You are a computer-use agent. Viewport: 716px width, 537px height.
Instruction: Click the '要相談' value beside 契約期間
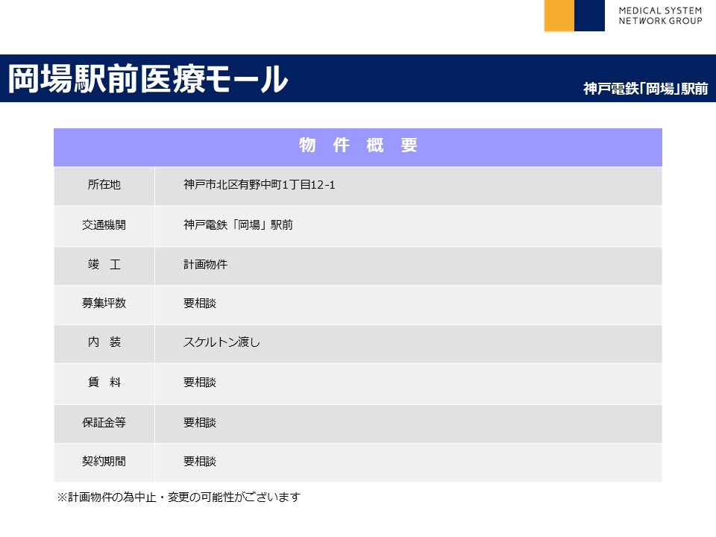click(x=200, y=461)
